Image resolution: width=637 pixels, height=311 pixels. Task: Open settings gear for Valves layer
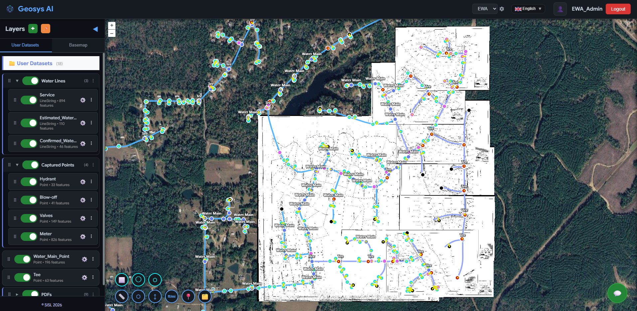pyautogui.click(x=83, y=218)
